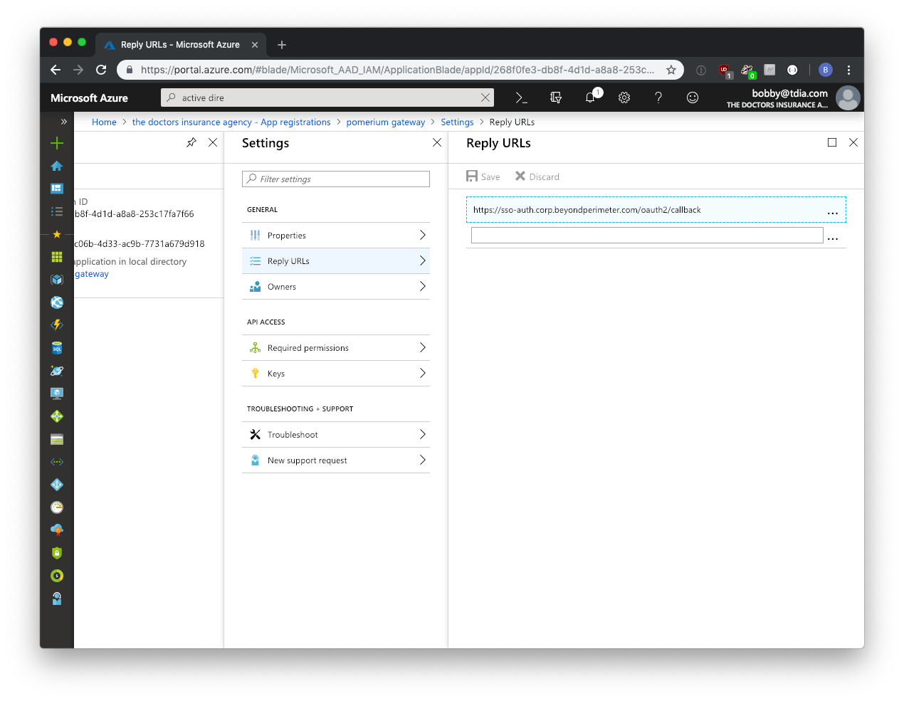This screenshot has height=701, width=904.
Task: Open Dashboard icon in sidebar
Action: point(57,189)
